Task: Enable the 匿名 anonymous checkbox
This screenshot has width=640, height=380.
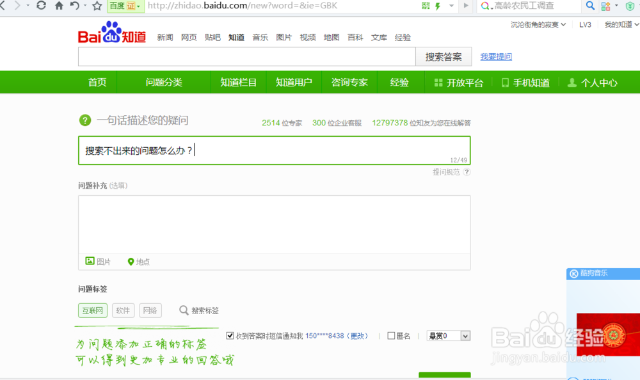Action: click(x=391, y=335)
